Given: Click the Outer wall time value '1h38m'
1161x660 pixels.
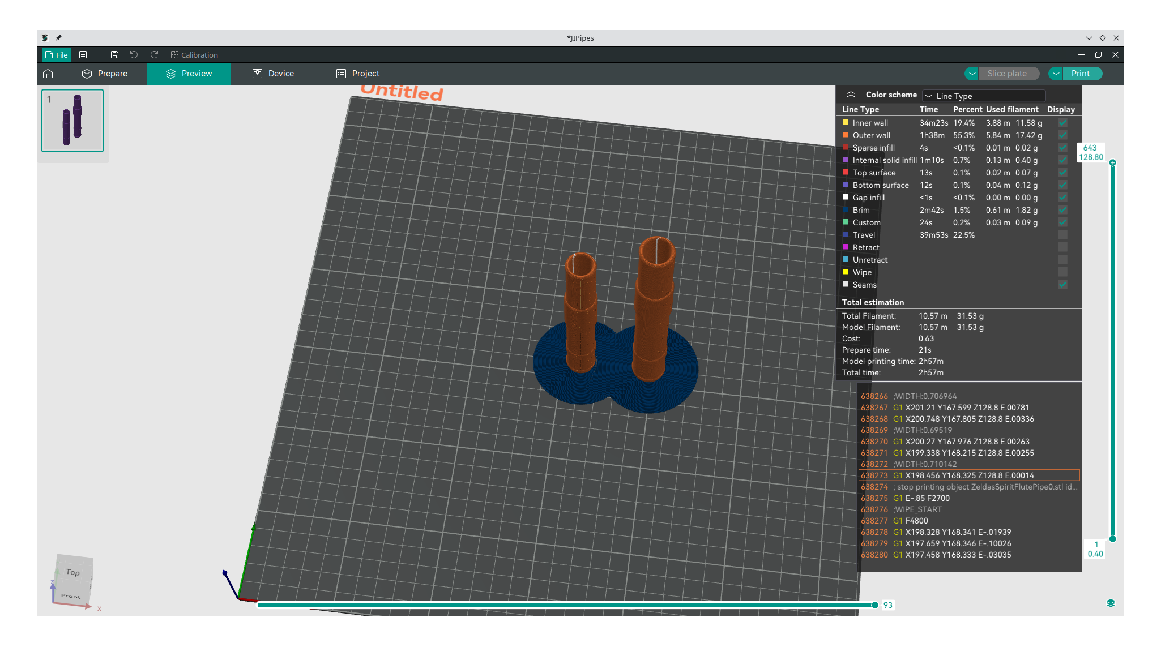Looking at the screenshot, I should (932, 135).
